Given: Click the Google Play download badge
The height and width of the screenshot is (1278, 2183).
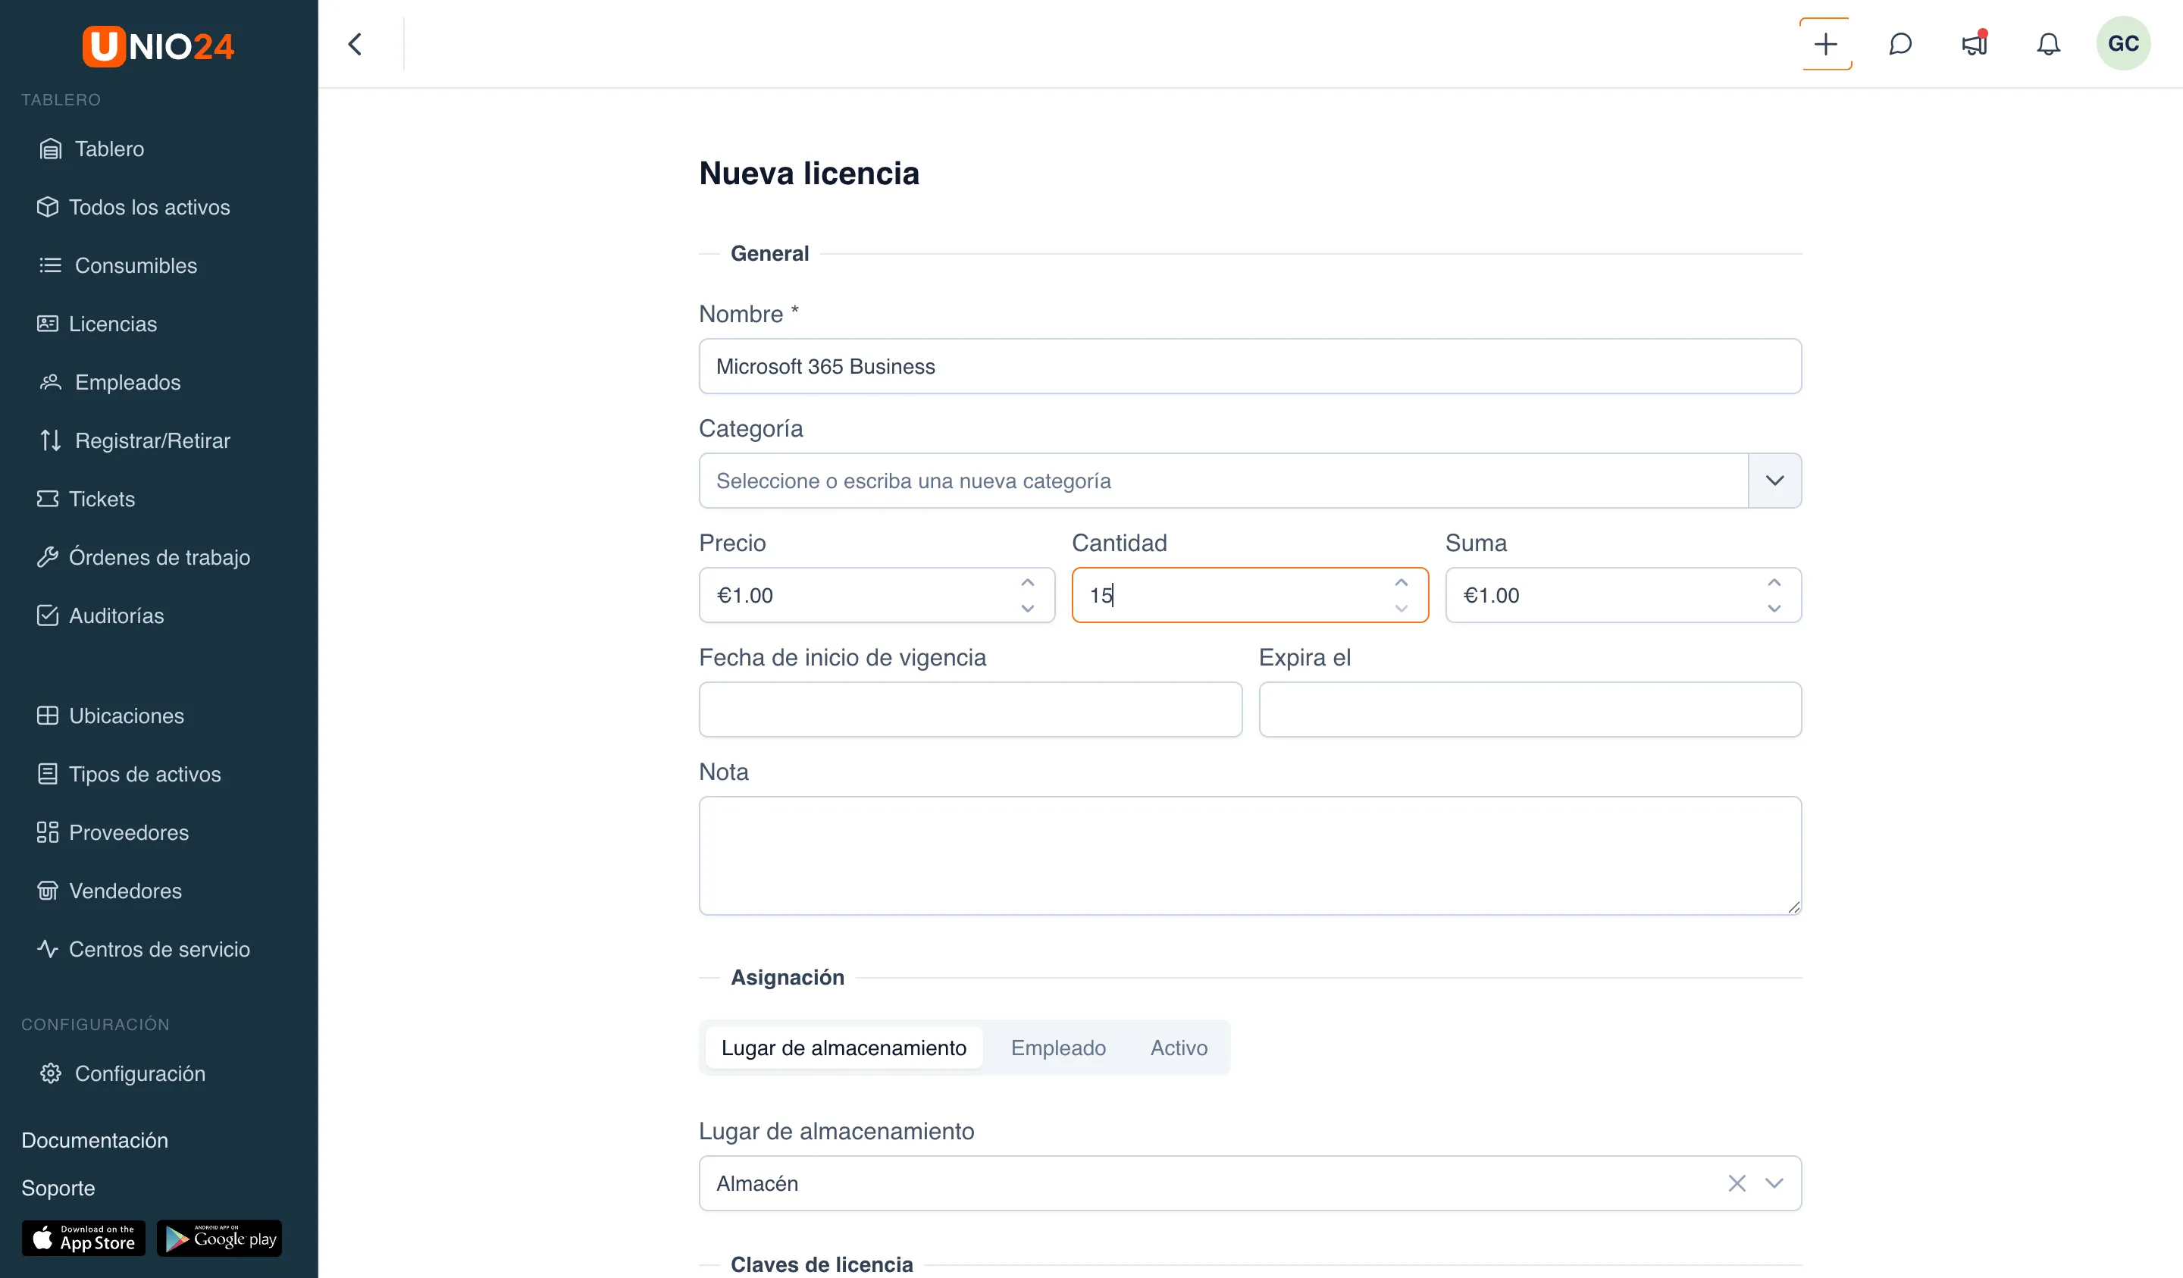Looking at the screenshot, I should coord(219,1238).
